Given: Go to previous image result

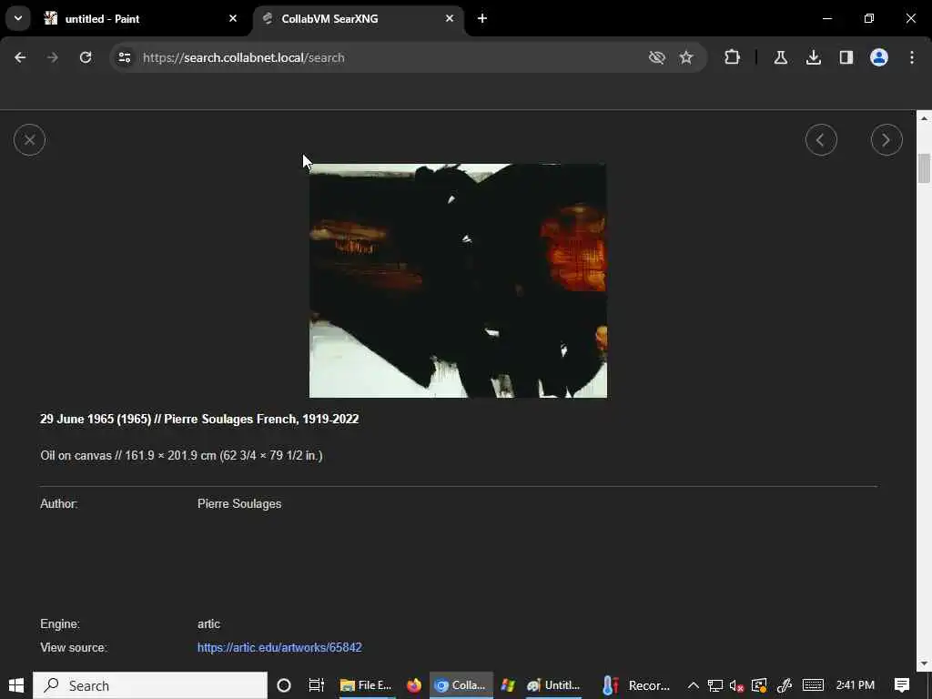Looking at the screenshot, I should [821, 139].
